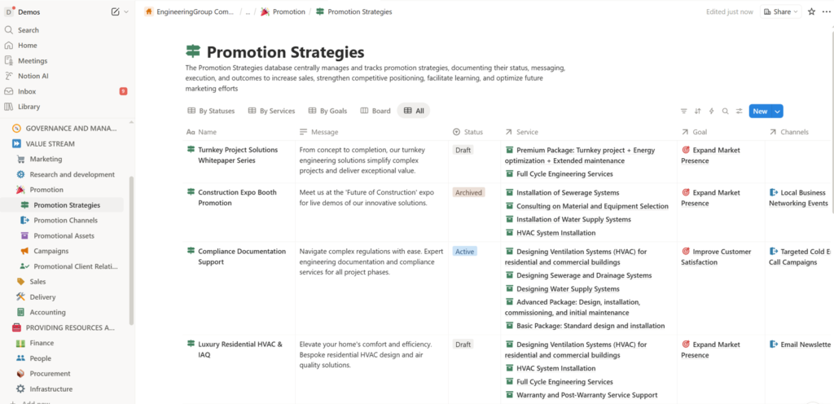The image size is (834, 404).
Task: Expand the dropdown arrow beside New
Action: (x=778, y=112)
